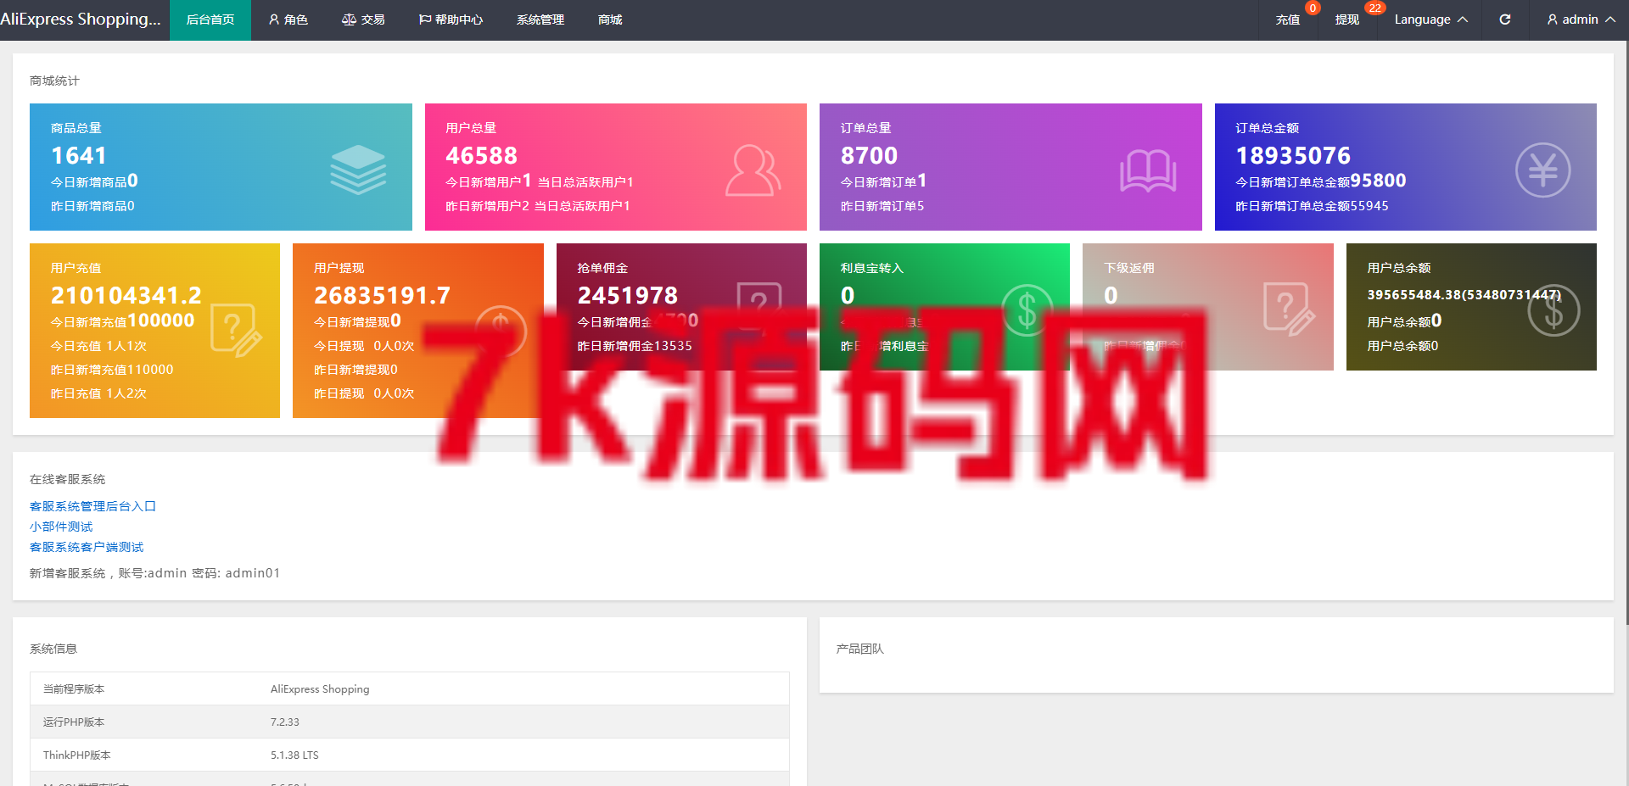Open the 角色 menu

tap(288, 20)
